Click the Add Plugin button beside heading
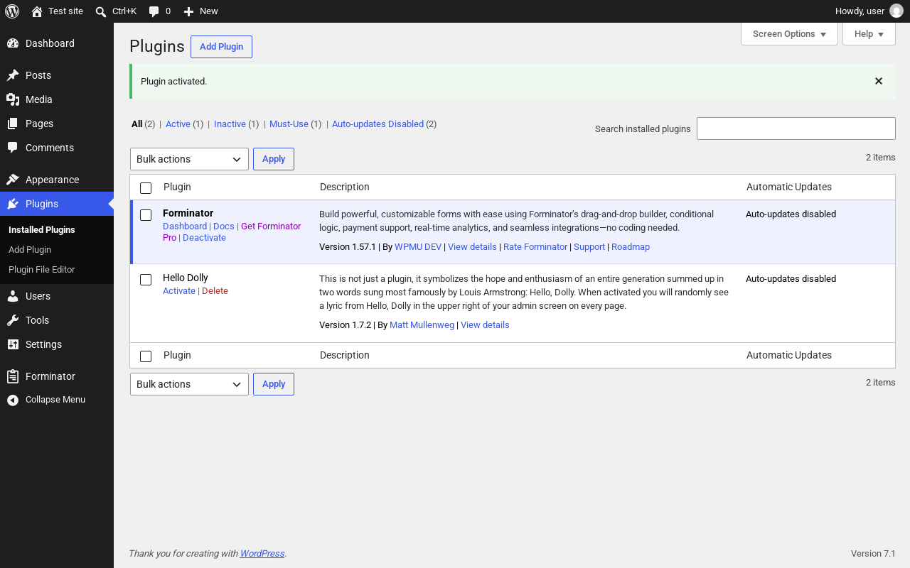 pyautogui.click(x=221, y=47)
